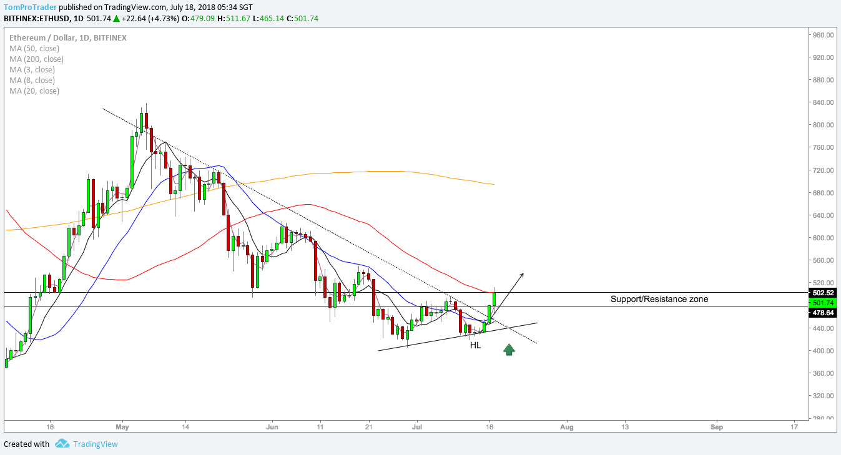841x455 pixels.
Task: Click the BITFINEX:ETHUSD symbol text
Action: [x=36, y=18]
